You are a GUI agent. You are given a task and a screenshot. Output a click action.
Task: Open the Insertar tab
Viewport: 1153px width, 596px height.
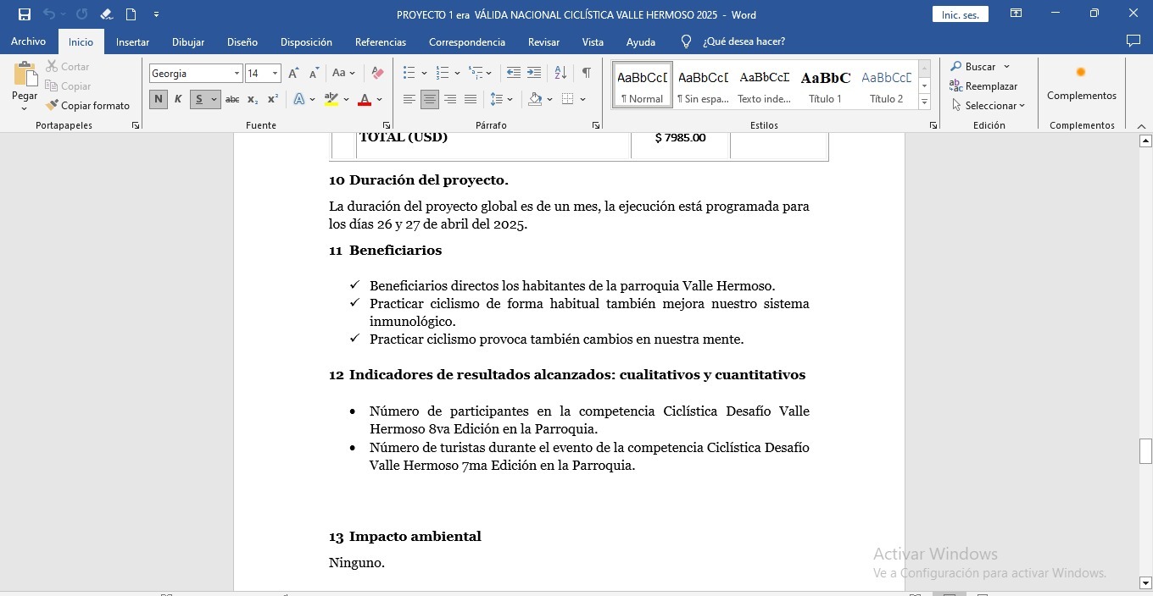132,41
